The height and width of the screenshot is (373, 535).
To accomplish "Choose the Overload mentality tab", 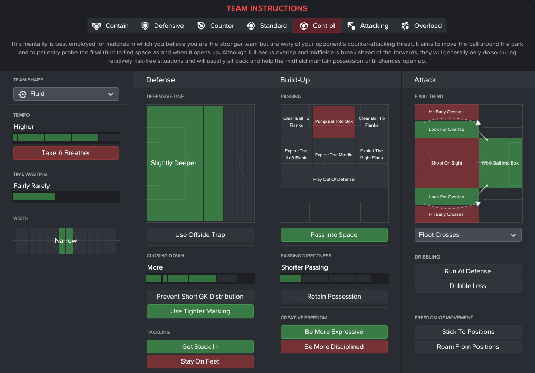I will pos(421,26).
